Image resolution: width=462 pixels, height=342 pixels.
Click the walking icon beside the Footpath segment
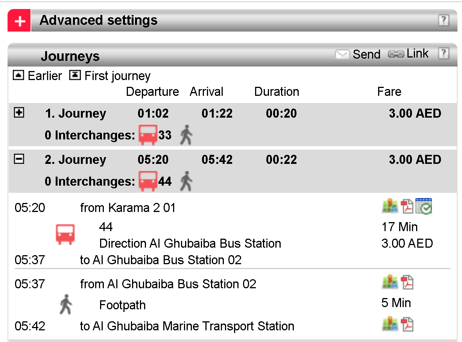[66, 304]
